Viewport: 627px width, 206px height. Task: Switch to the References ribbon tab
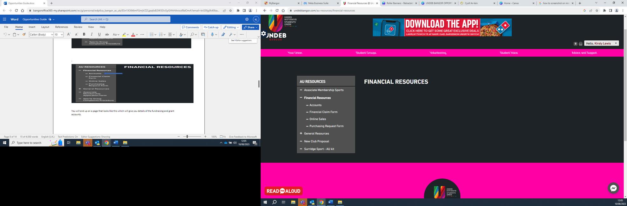click(x=61, y=27)
